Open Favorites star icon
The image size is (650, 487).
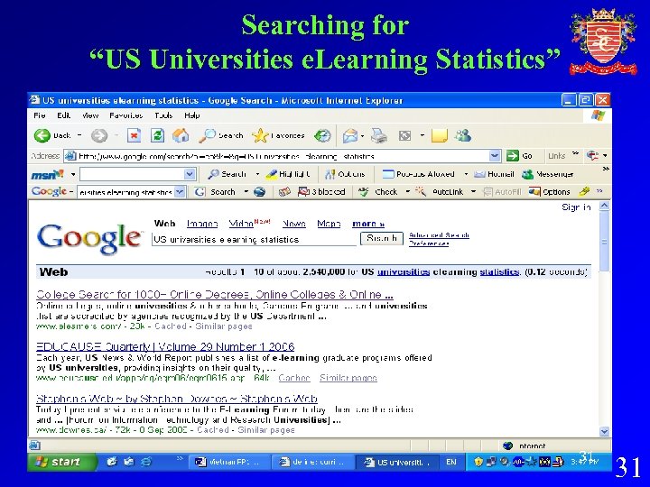point(260,135)
